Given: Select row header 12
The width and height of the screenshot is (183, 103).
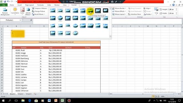Looking at the screenshot, I should [x=2, y=58].
